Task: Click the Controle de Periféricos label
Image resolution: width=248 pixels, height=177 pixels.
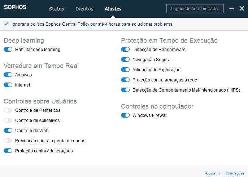Action: click(x=38, y=110)
